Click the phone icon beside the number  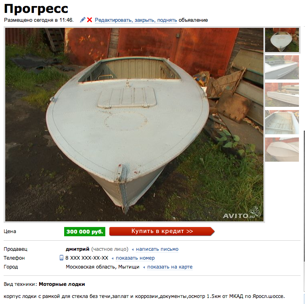coord(61,258)
